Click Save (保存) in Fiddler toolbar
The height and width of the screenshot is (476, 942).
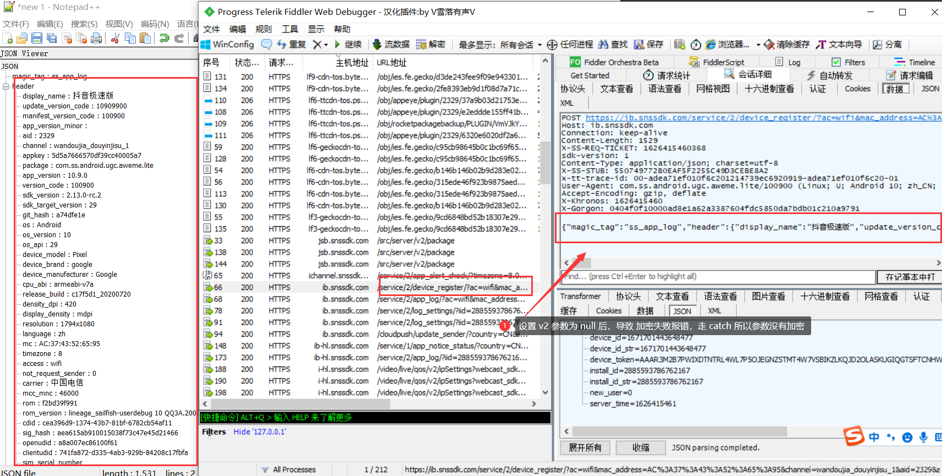click(648, 45)
